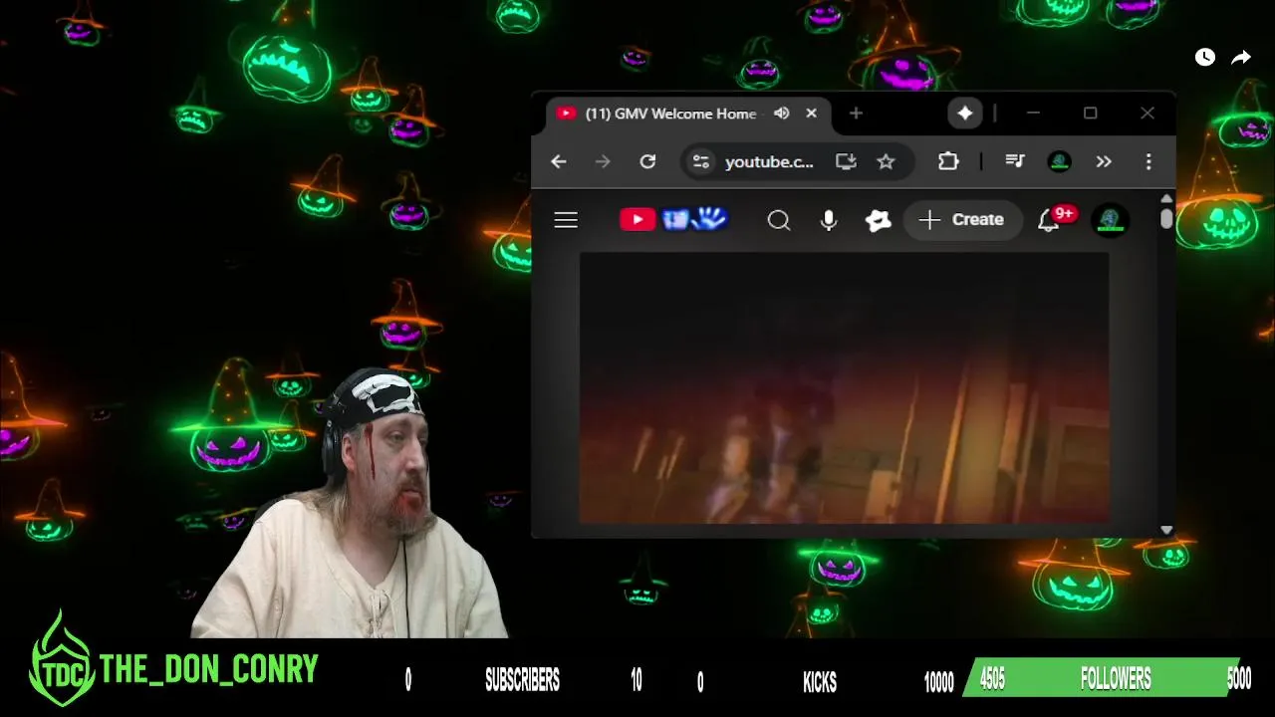1275x717 pixels.
Task: Click the Gemini sparkle icon in title bar
Action: 965,114
